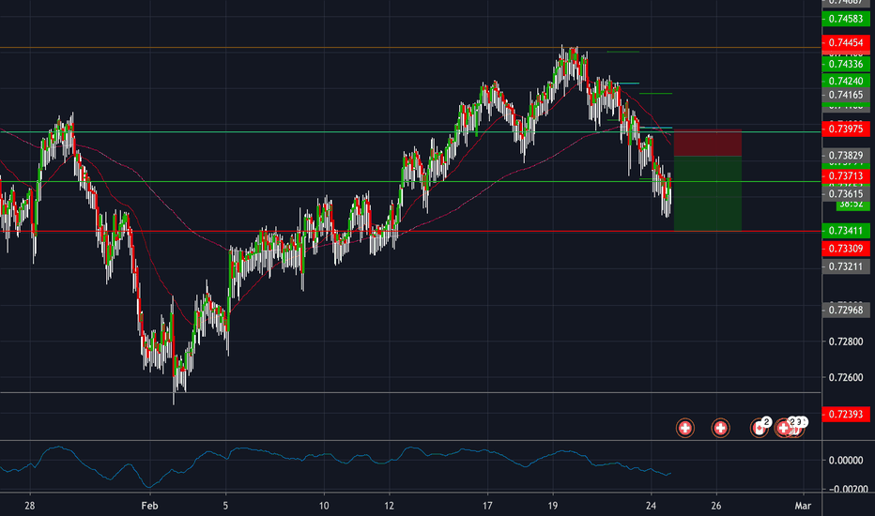The image size is (875, 516).
Task: Click the 10 date on the time axis
Action: click(324, 506)
